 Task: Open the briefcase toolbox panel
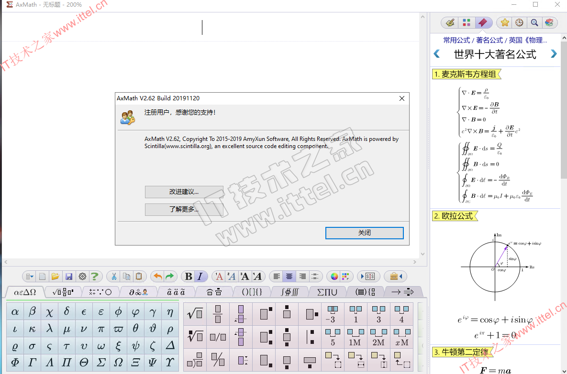(x=396, y=277)
